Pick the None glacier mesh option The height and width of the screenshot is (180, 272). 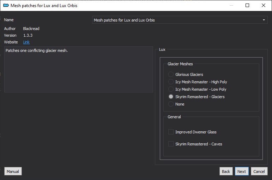coord(171,104)
